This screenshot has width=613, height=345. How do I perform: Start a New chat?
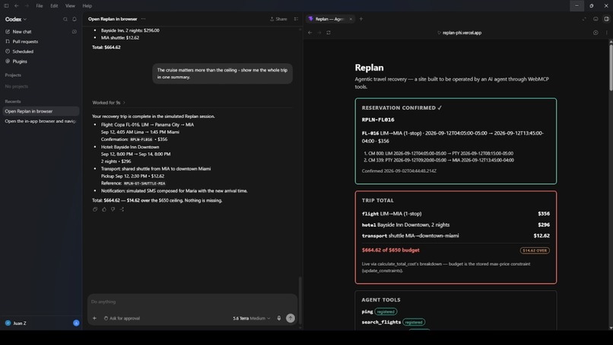pos(22,32)
